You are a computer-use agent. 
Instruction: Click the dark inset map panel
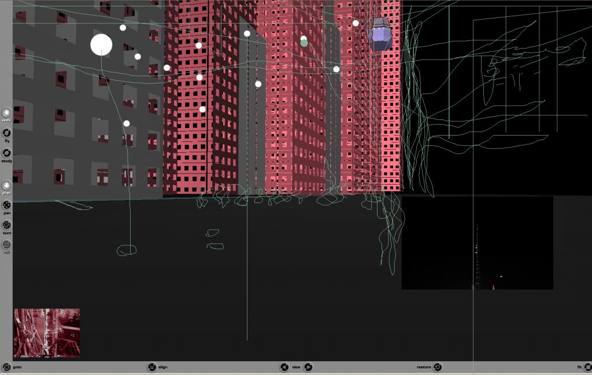click(477, 242)
